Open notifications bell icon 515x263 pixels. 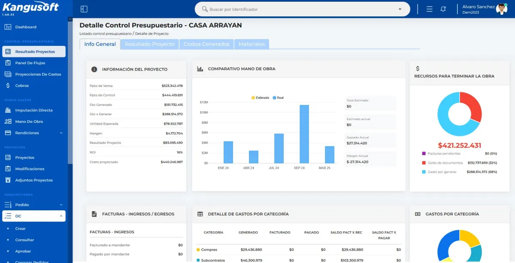tap(443, 9)
